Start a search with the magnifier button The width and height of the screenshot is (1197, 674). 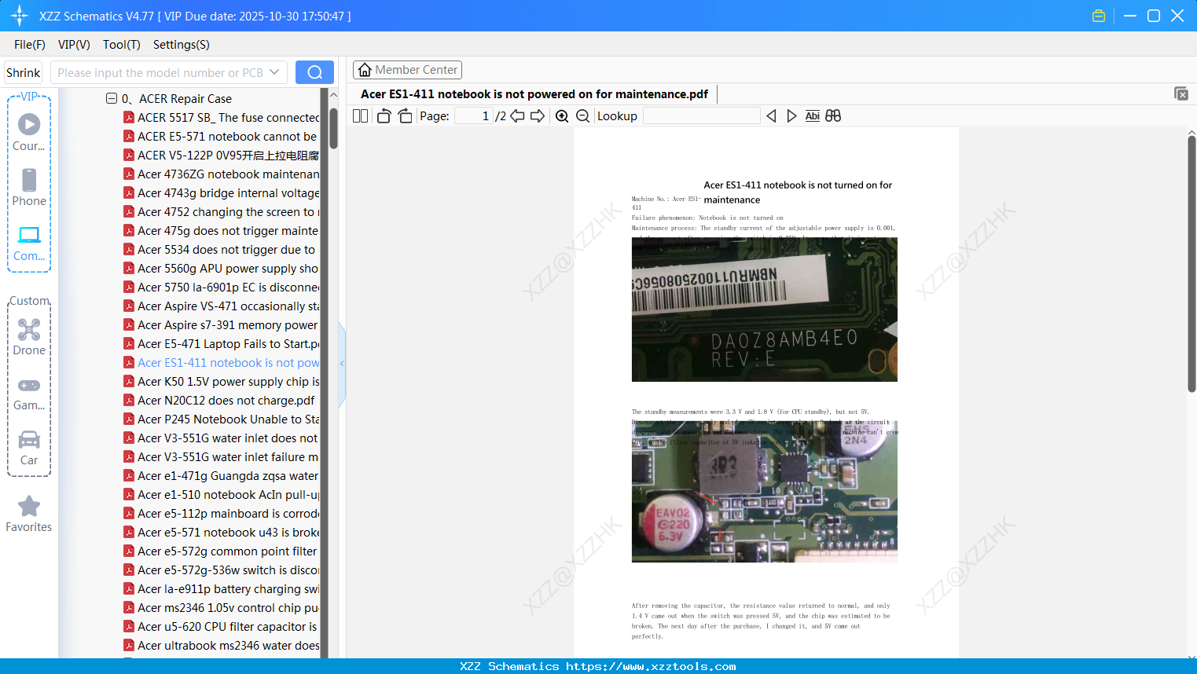314,71
